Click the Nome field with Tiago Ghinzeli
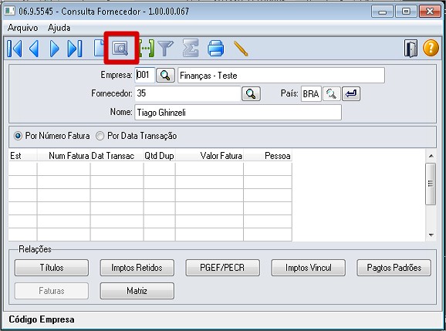This screenshot has width=446, height=331. [238, 113]
